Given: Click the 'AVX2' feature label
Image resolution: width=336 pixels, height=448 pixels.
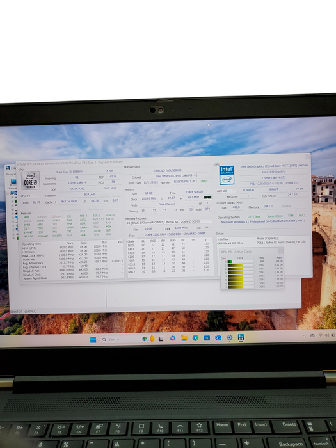Looking at the screenshot, I should pyautogui.click(x=83, y=220).
